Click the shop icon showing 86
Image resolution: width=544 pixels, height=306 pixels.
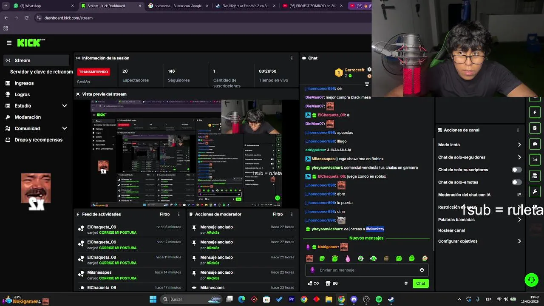[x=331, y=283]
